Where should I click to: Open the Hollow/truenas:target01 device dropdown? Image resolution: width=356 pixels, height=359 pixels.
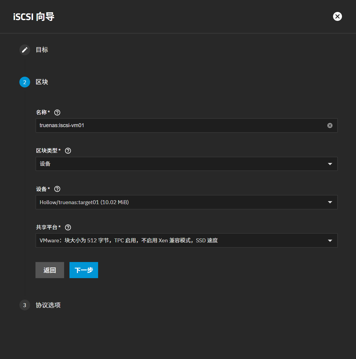click(186, 202)
